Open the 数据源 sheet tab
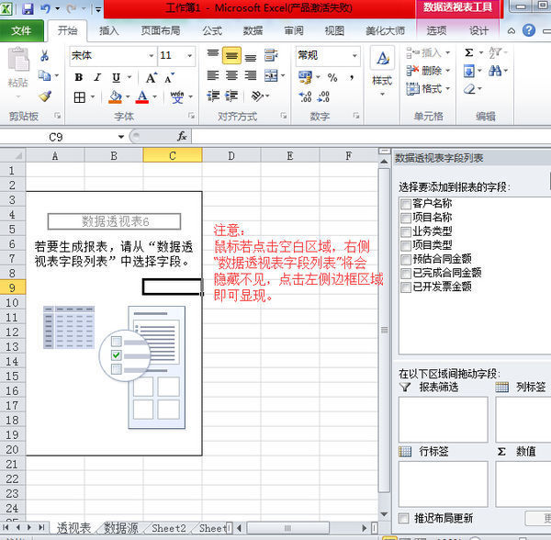Viewport: 551px width, 540px height. click(120, 528)
